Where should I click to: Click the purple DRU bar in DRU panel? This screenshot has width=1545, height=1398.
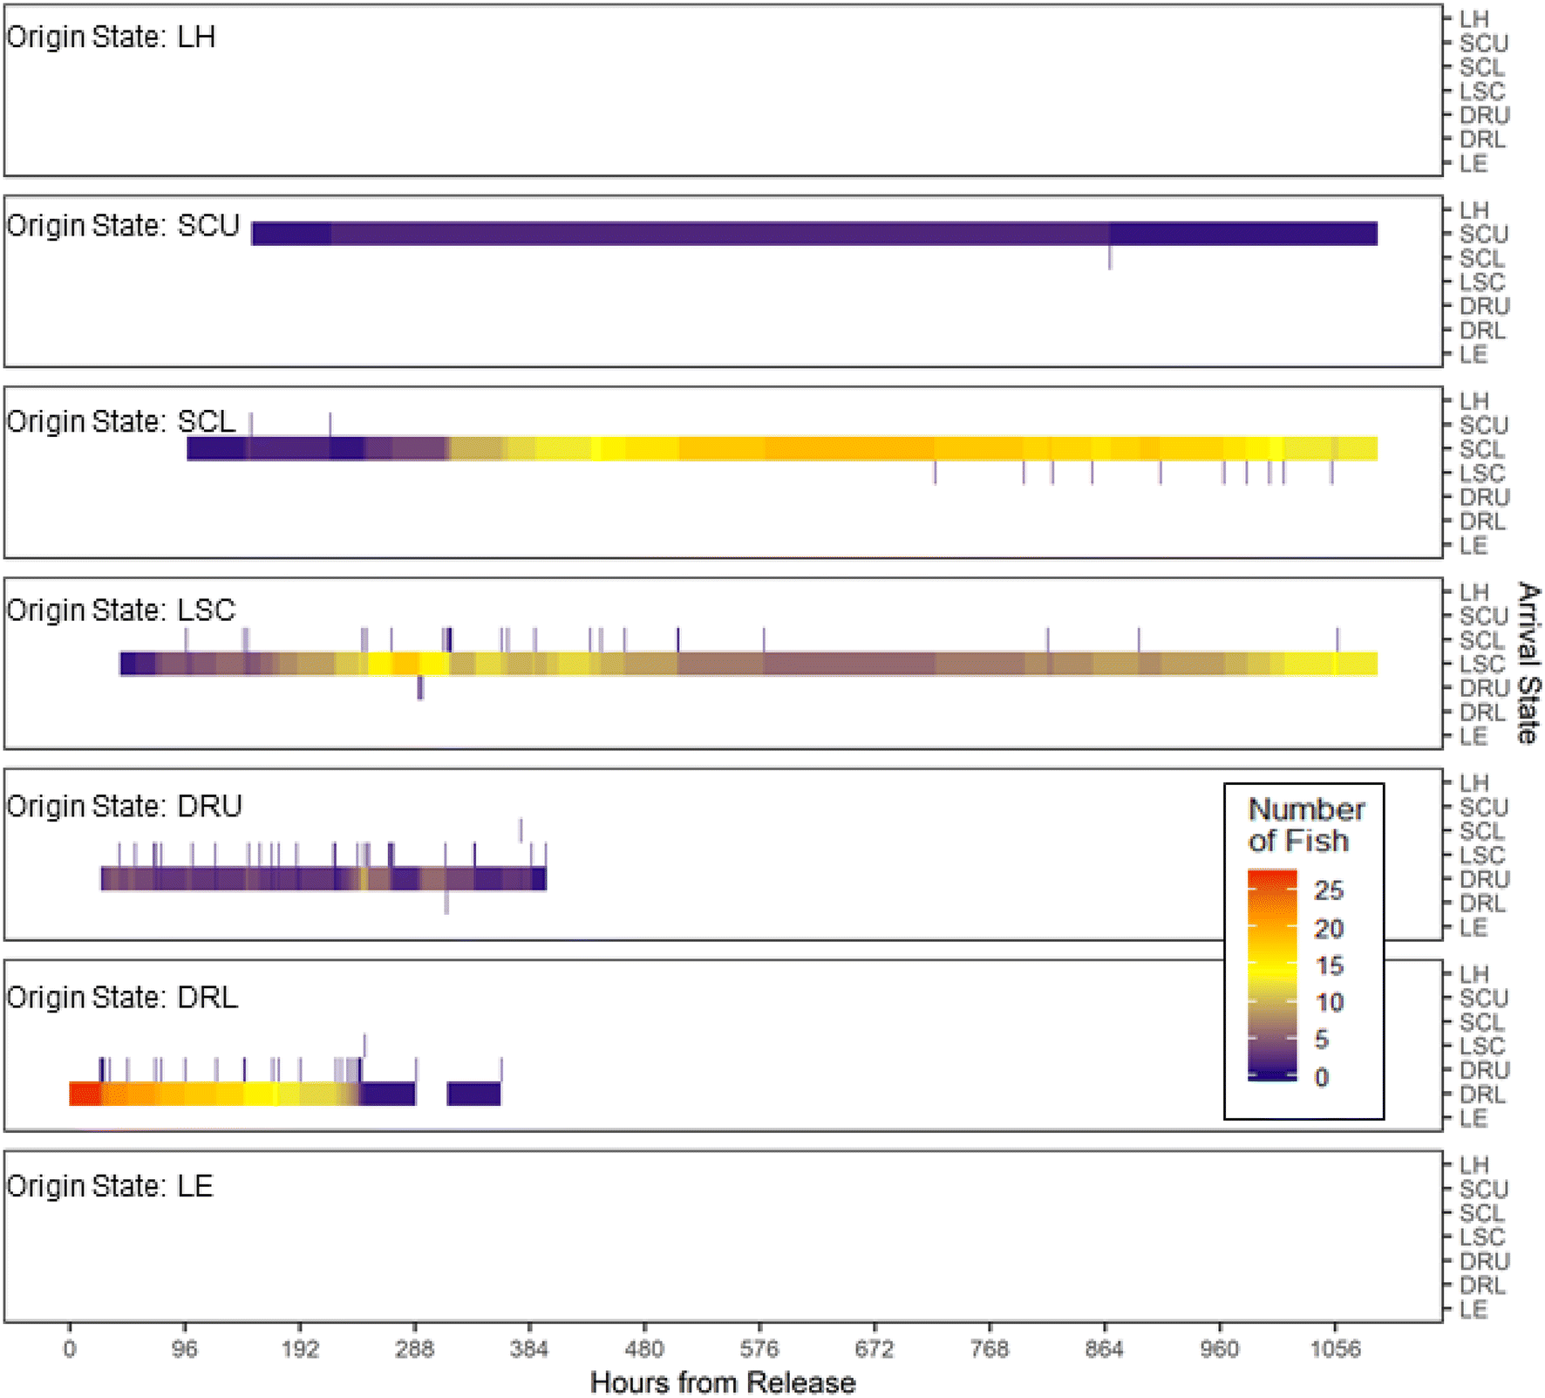(x=323, y=878)
